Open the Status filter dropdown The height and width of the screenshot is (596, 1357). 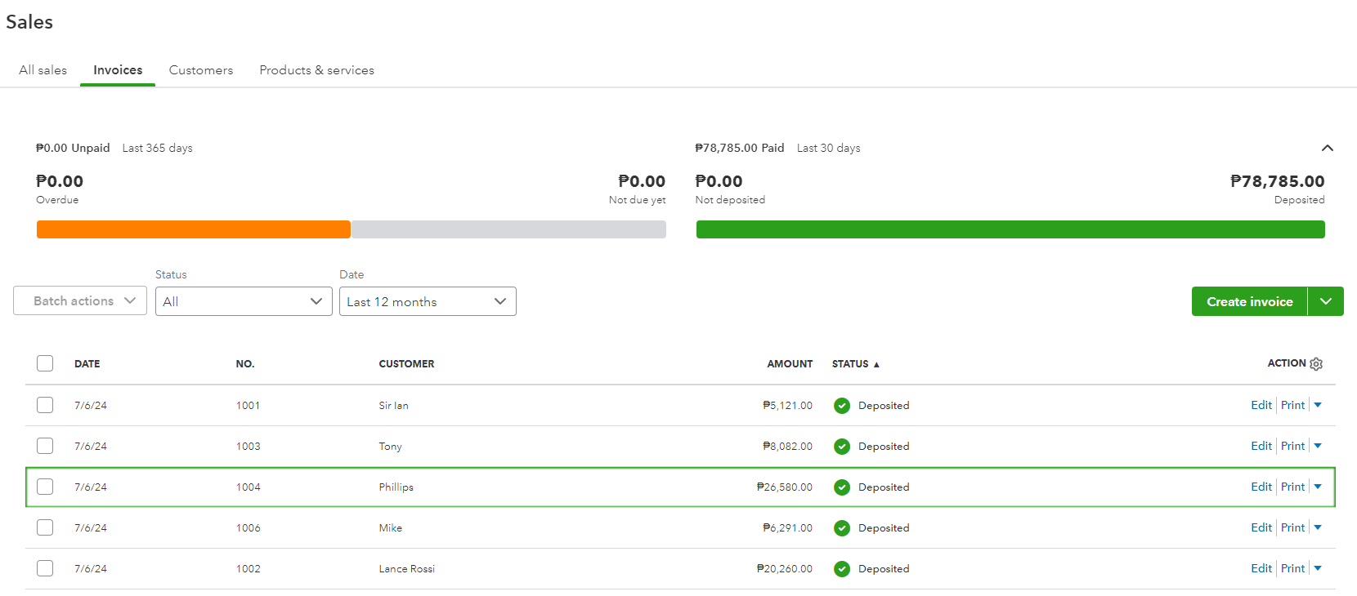244,301
